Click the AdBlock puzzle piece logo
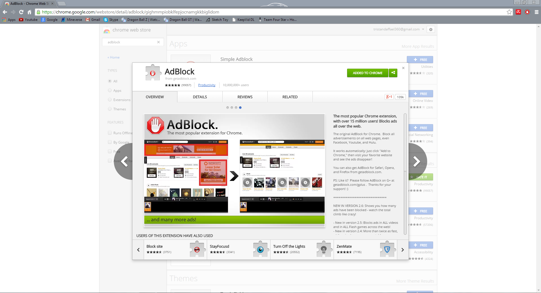541x293 pixels. [153, 73]
